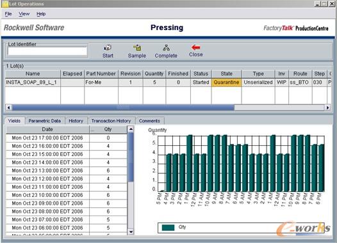
Task: Open the View menu
Action: 24,14
